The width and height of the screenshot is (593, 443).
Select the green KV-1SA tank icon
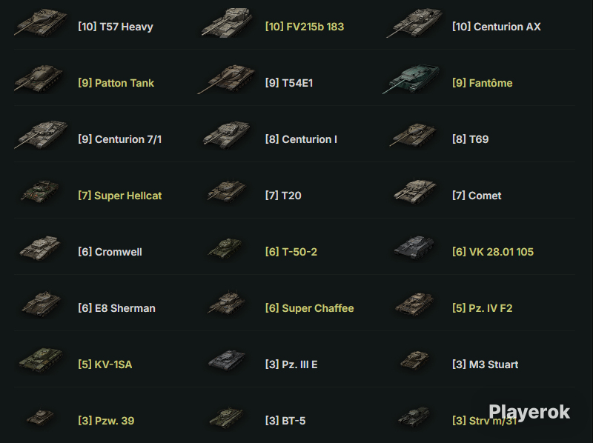click(41, 360)
